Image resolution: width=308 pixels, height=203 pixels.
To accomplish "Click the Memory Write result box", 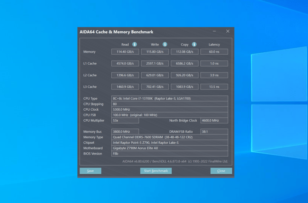I will click(155, 52).
